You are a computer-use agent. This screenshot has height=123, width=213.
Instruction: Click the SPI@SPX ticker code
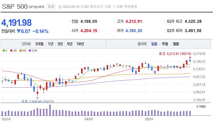[37, 7]
